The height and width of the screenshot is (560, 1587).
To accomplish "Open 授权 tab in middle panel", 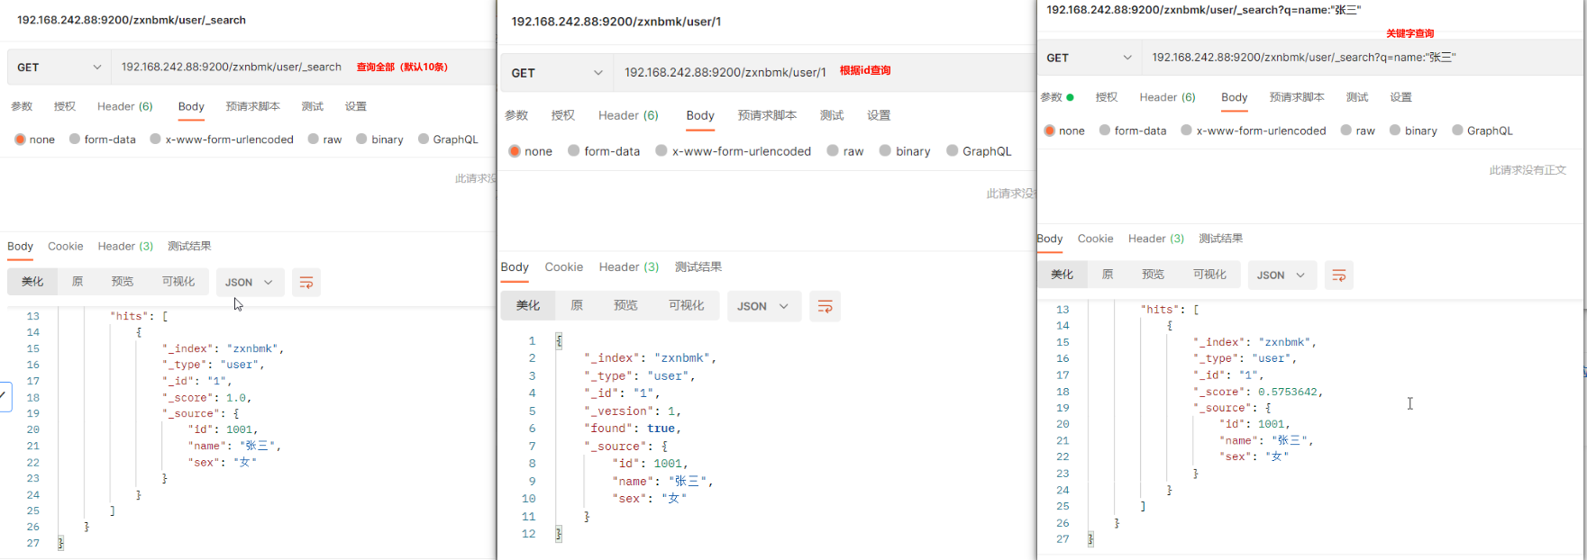I will coord(563,115).
